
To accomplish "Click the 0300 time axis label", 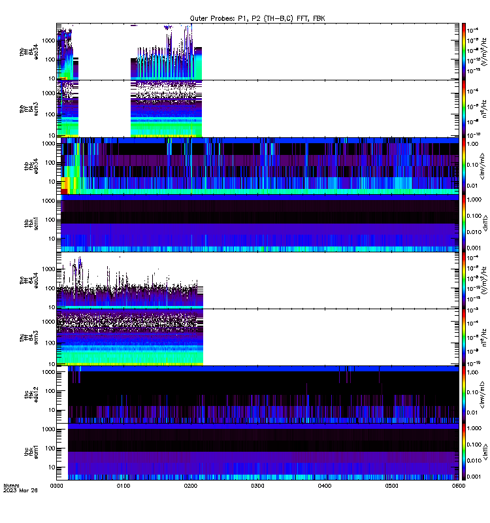I will (x=257, y=486).
